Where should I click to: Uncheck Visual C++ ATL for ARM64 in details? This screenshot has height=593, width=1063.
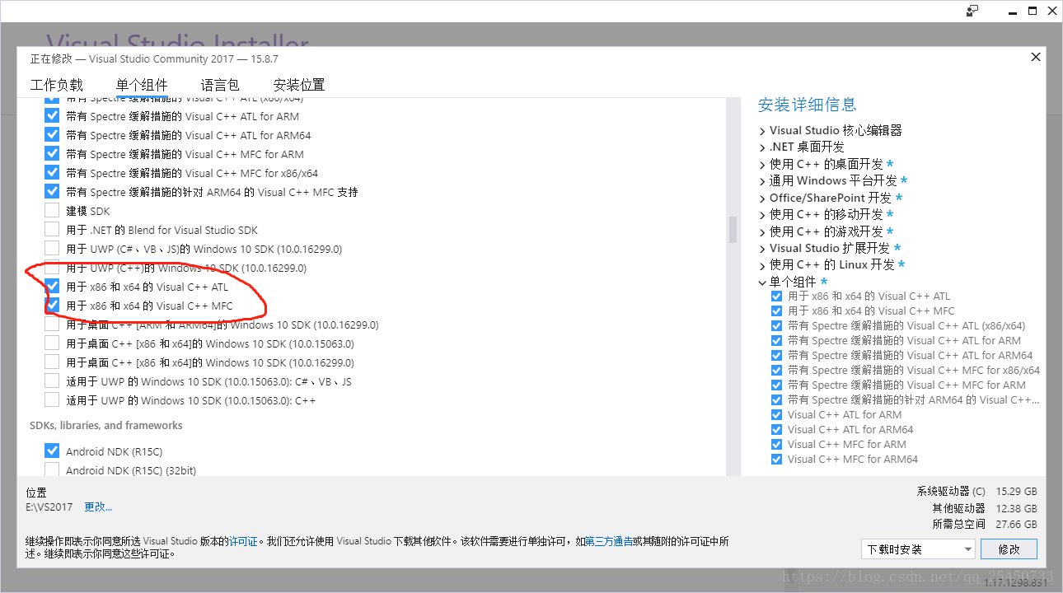click(776, 429)
